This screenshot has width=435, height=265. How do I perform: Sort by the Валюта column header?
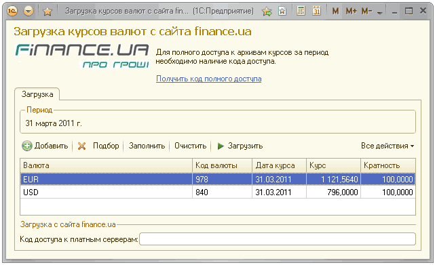(107, 165)
